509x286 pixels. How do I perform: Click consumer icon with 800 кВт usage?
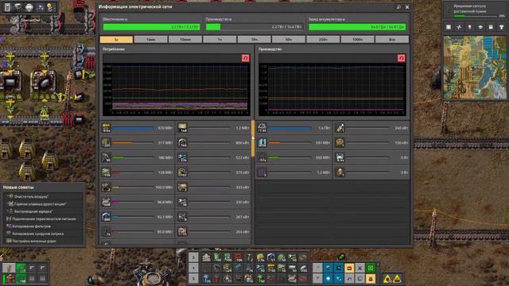[182, 143]
